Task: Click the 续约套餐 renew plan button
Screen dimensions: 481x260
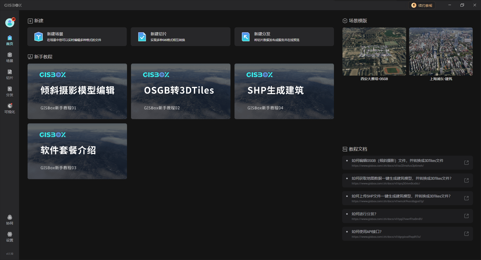Action: tap(422, 5)
